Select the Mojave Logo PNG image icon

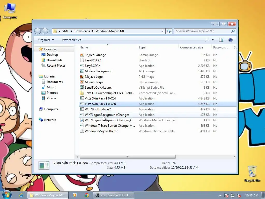(x=82, y=77)
